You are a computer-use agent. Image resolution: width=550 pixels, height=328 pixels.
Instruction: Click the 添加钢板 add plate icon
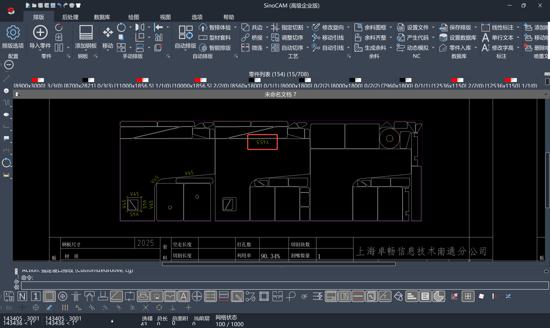click(x=86, y=33)
